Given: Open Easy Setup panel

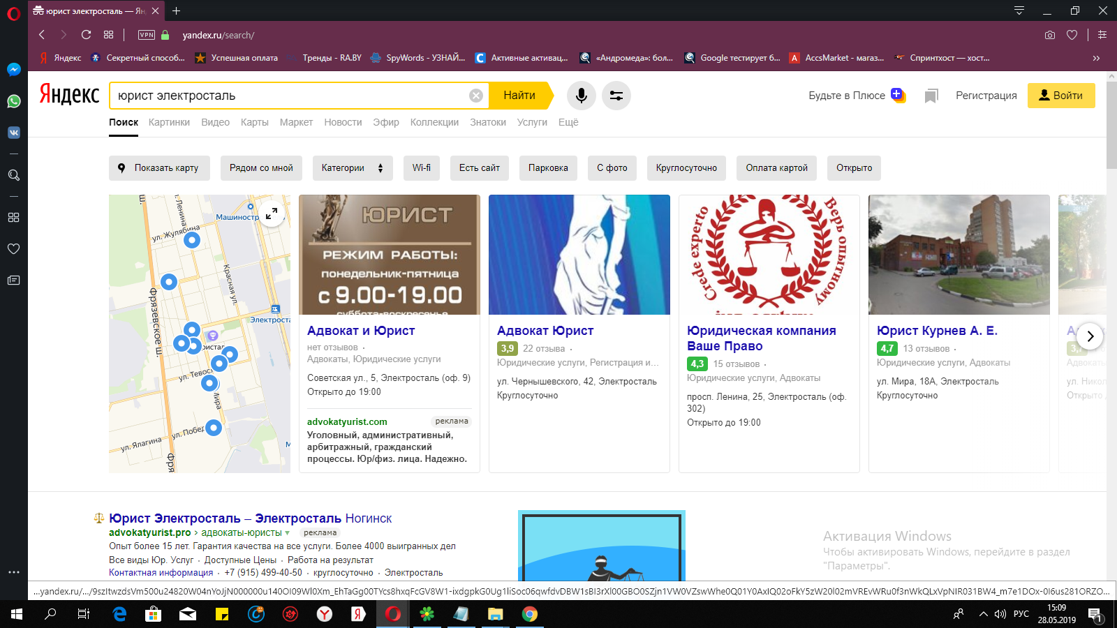Looking at the screenshot, I should click(x=1102, y=35).
